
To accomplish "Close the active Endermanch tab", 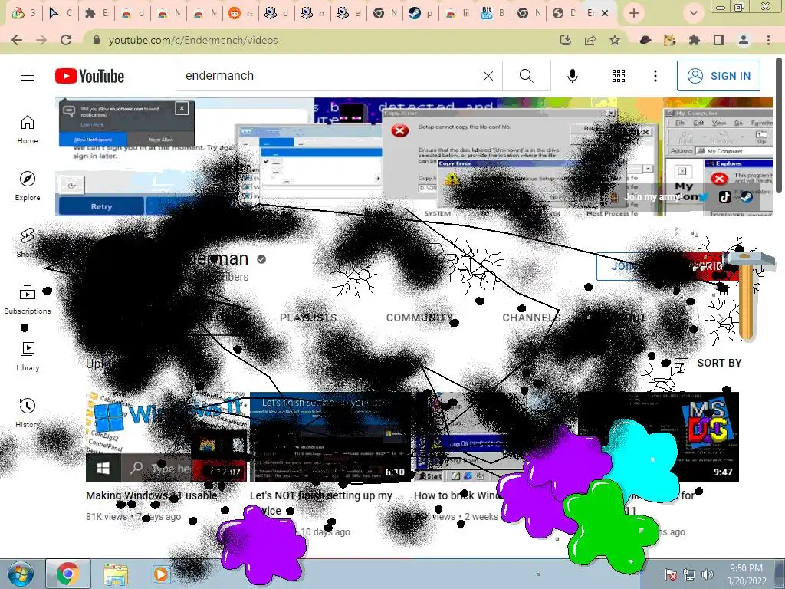I will (605, 13).
